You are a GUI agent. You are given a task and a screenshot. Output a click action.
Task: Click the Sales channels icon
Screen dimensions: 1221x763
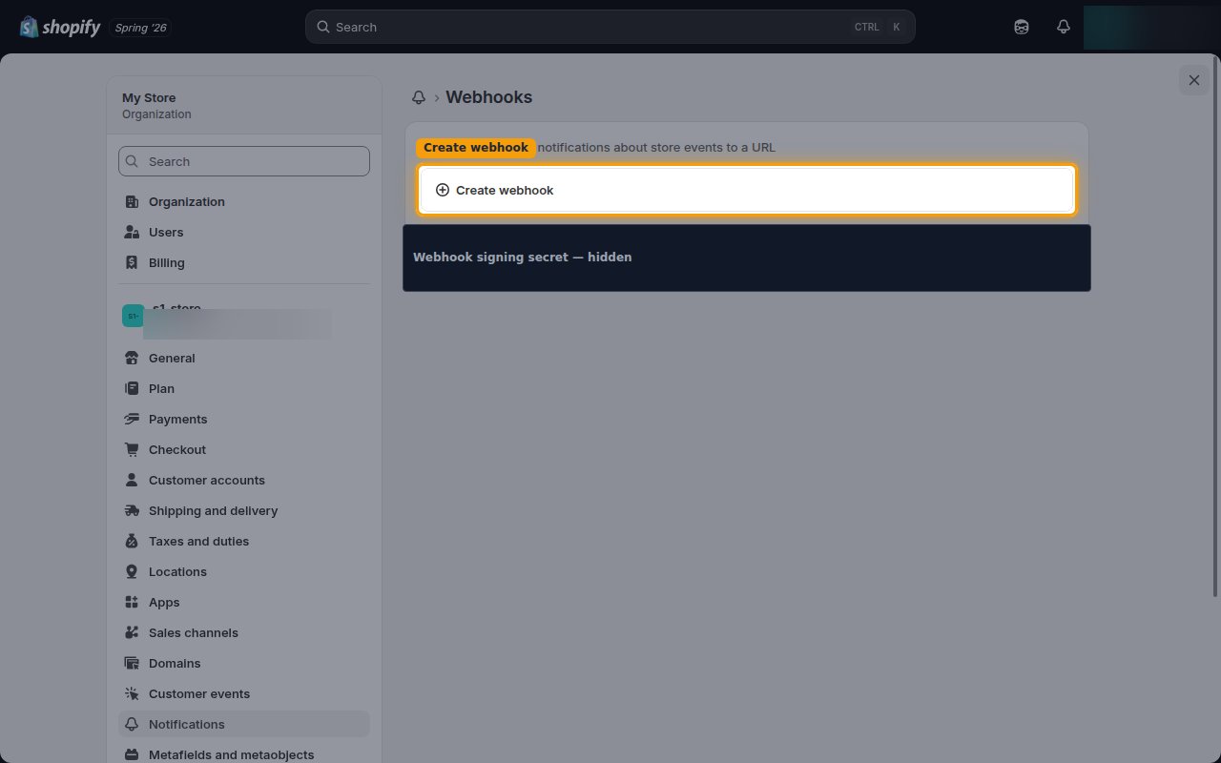(132, 632)
